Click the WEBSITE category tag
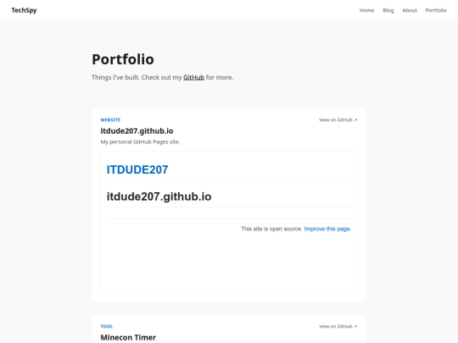This screenshot has height=343, width=458. tap(110, 120)
